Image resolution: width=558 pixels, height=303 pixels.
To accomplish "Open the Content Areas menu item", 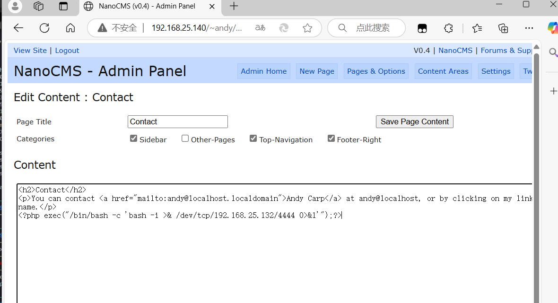I will pyautogui.click(x=443, y=71).
